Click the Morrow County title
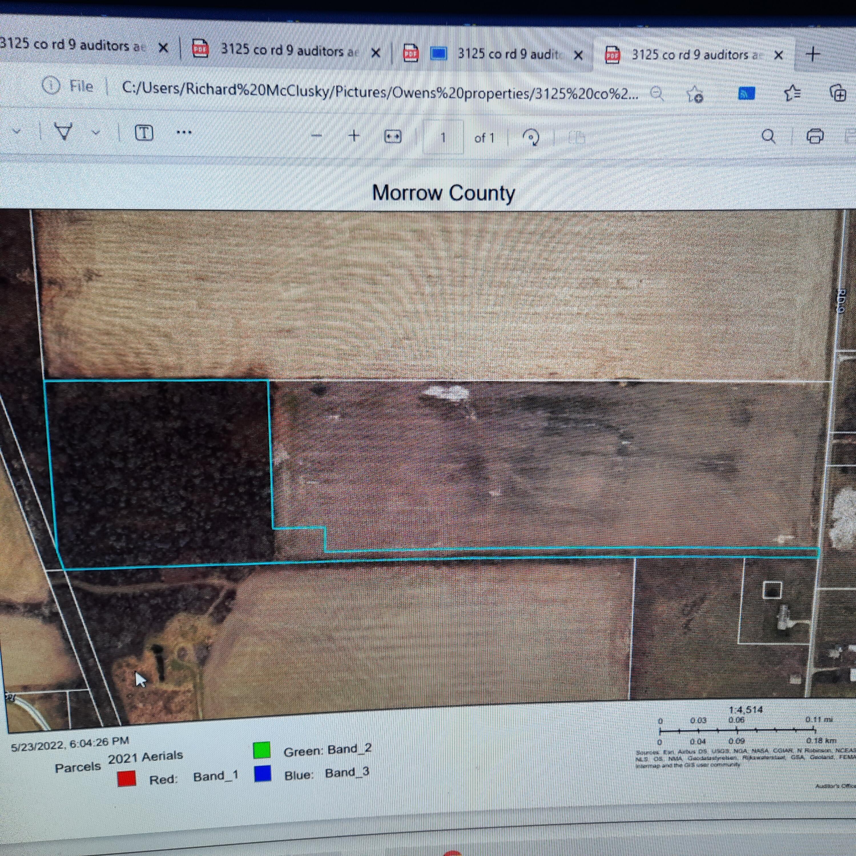This screenshot has height=856, width=856. coord(444,193)
